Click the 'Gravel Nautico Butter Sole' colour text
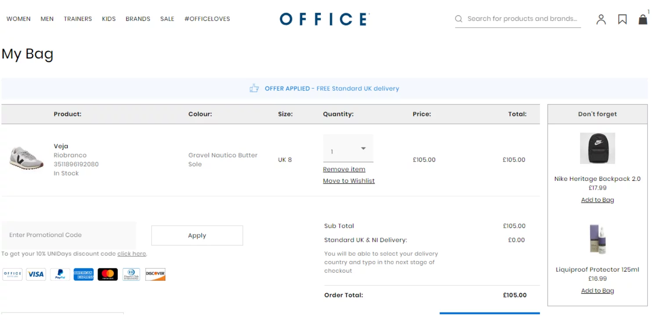 223,160
